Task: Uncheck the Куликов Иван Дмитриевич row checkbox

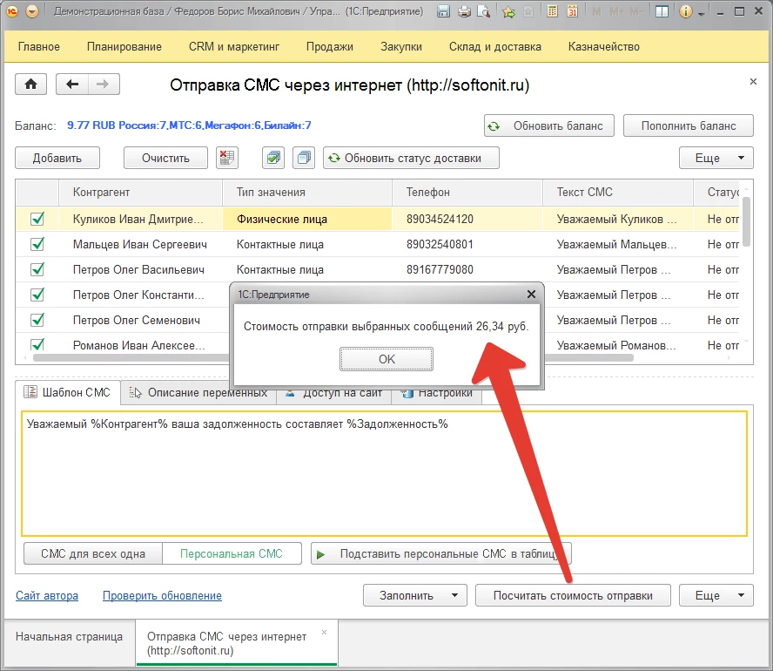Action: (37, 220)
